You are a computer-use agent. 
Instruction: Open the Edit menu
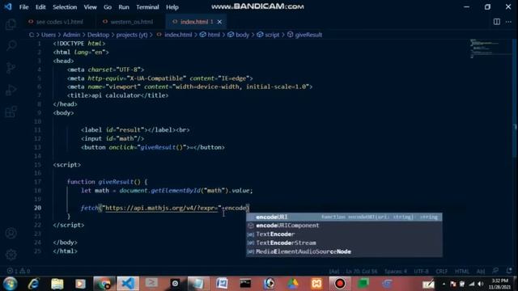point(40,7)
